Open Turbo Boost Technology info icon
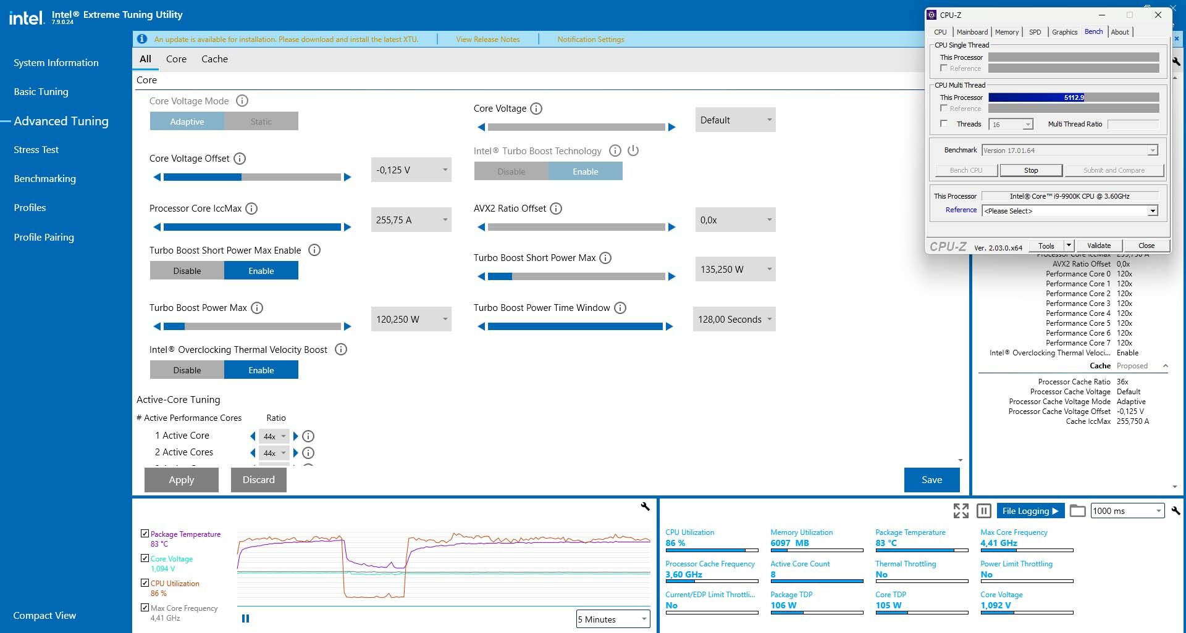Image resolution: width=1186 pixels, height=633 pixels. coord(615,151)
